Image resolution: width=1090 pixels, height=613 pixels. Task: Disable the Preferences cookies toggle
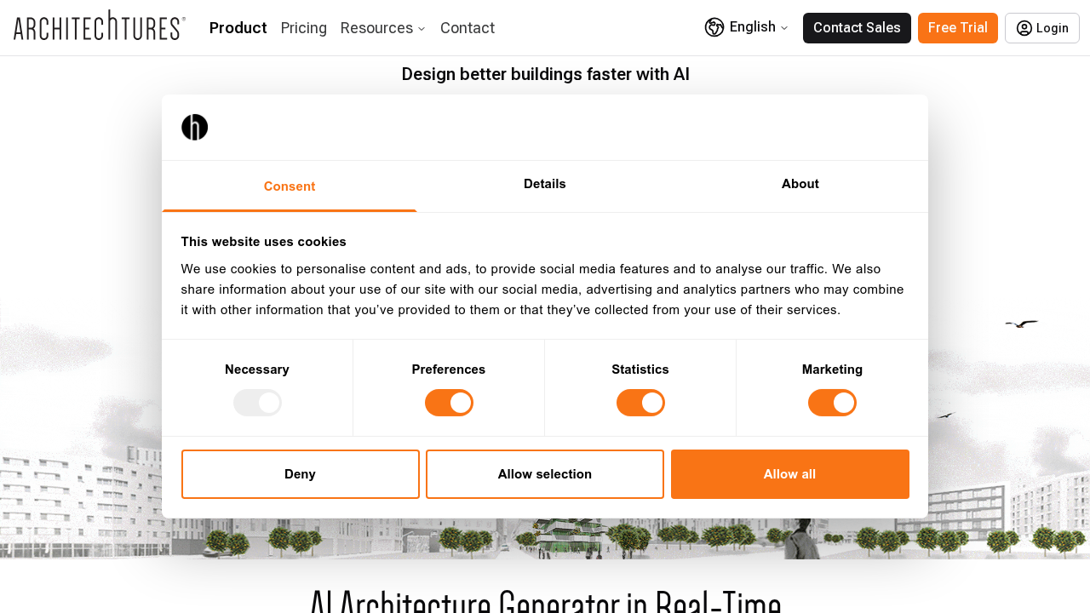coord(449,402)
